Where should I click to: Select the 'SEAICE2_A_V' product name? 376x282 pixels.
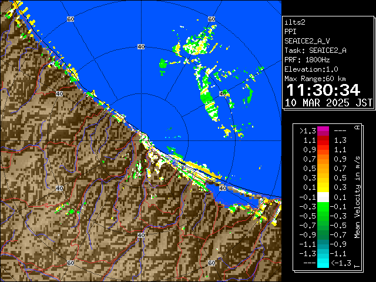pyautogui.click(x=307, y=41)
